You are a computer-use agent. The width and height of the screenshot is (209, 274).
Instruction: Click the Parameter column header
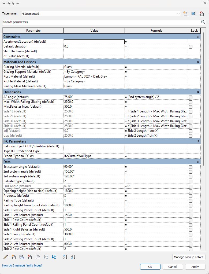33,31
